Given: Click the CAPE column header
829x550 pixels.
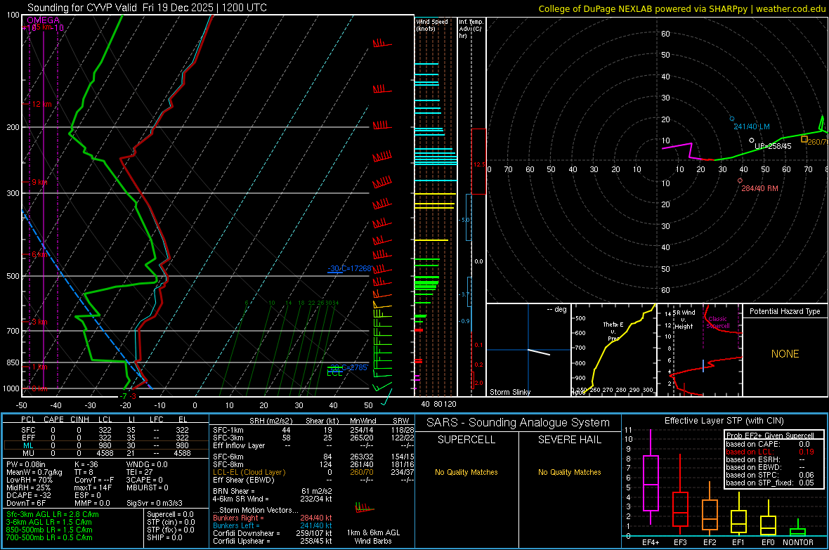Looking at the screenshot, I should pyautogui.click(x=53, y=419).
